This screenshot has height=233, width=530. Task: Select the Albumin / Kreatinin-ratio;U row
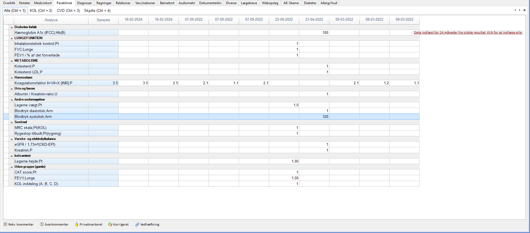point(211,94)
